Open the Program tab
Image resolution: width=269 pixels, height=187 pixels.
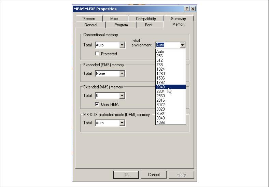pos(121,25)
